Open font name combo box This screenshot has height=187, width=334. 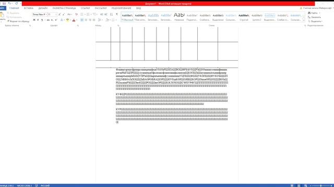(40, 15)
